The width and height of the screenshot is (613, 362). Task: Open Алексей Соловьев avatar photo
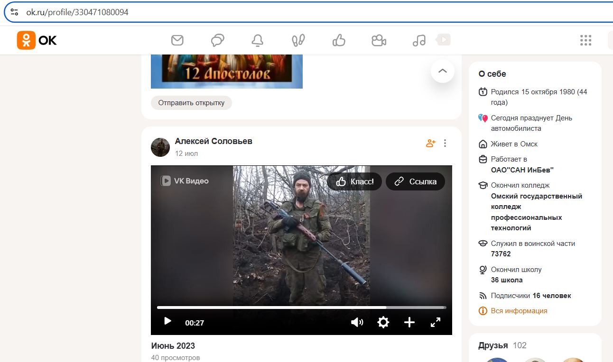coord(160,147)
